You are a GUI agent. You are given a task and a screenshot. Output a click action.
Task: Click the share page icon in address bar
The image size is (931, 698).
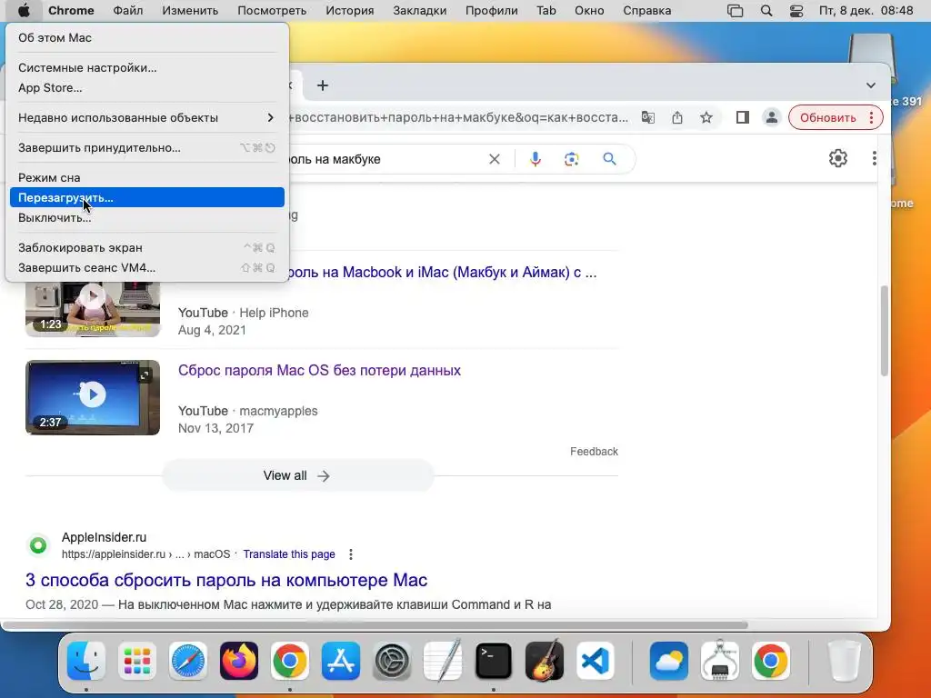[x=676, y=117]
